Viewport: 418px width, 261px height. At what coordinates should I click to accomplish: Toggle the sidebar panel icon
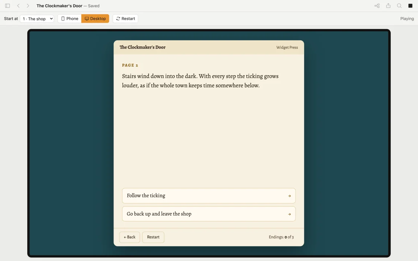(7, 6)
